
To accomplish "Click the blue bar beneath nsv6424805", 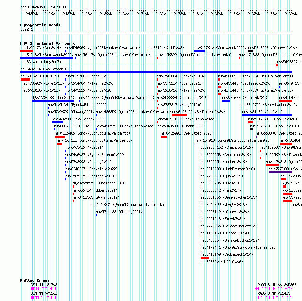I will point(46,58).
